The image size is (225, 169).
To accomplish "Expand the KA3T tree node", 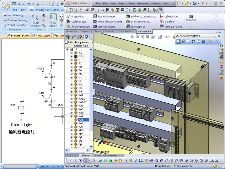I will pyautogui.click(x=72, y=113).
